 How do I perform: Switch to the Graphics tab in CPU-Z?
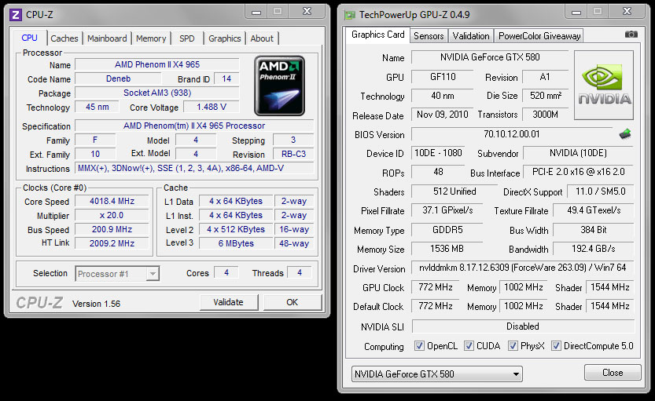pos(225,38)
